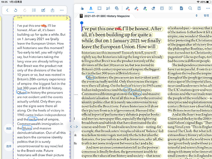
Task: Open more options in the document toolbar
Action: click(x=208, y=8)
